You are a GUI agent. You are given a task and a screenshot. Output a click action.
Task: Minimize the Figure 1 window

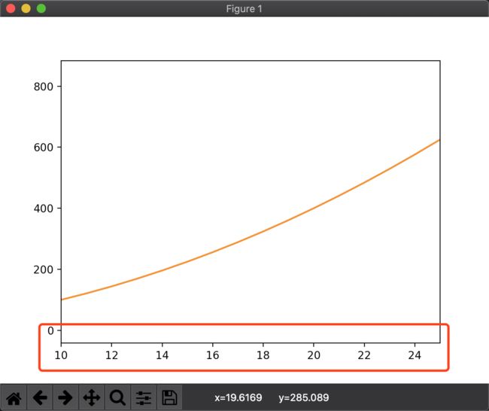(x=26, y=8)
